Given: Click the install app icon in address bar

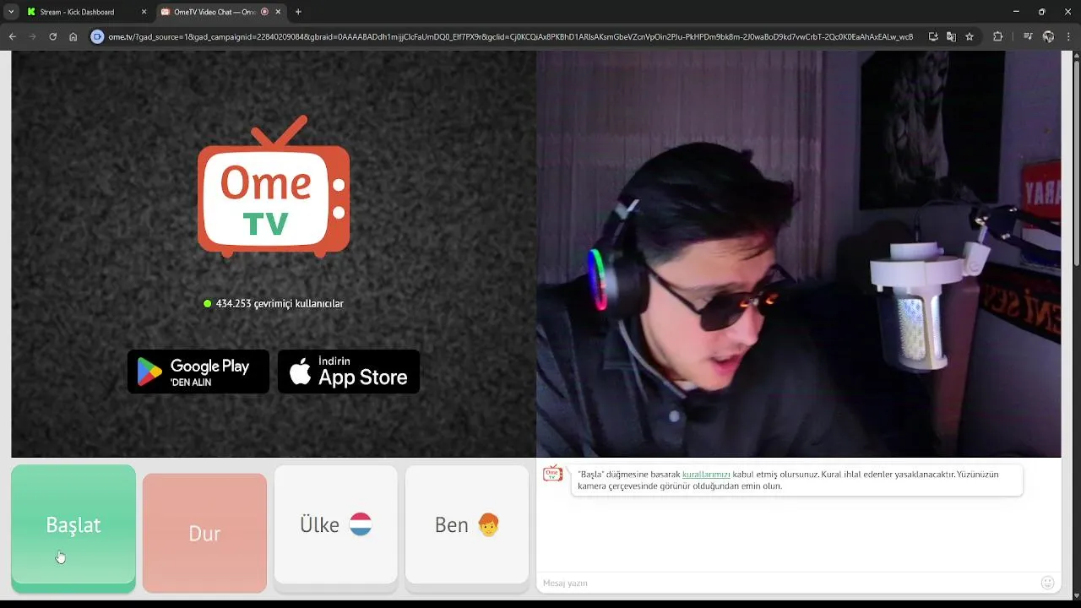Looking at the screenshot, I should point(933,37).
